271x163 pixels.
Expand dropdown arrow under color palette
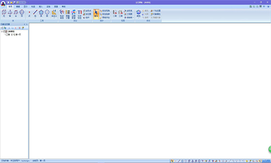coord(139,18)
